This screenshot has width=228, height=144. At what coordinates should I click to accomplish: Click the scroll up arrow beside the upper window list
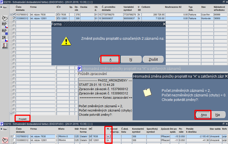(11, 14)
